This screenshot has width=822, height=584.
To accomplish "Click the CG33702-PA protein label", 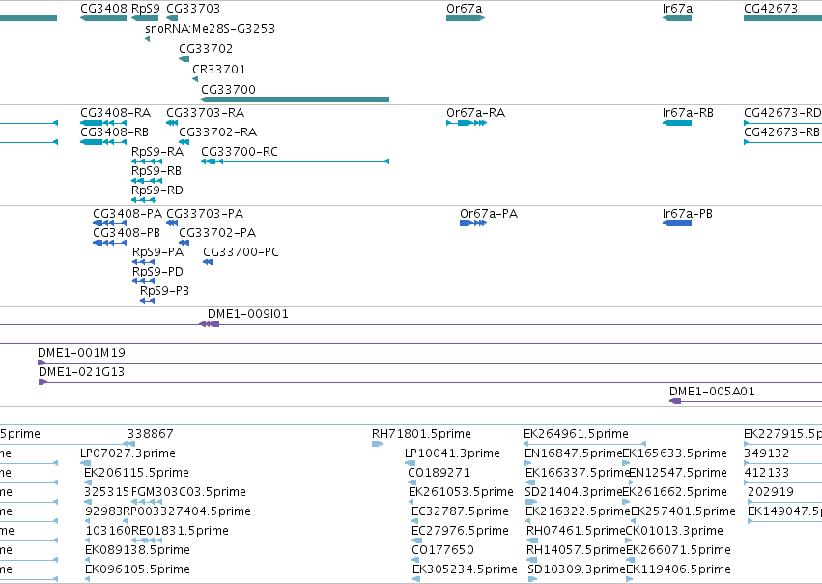I will (x=217, y=233).
